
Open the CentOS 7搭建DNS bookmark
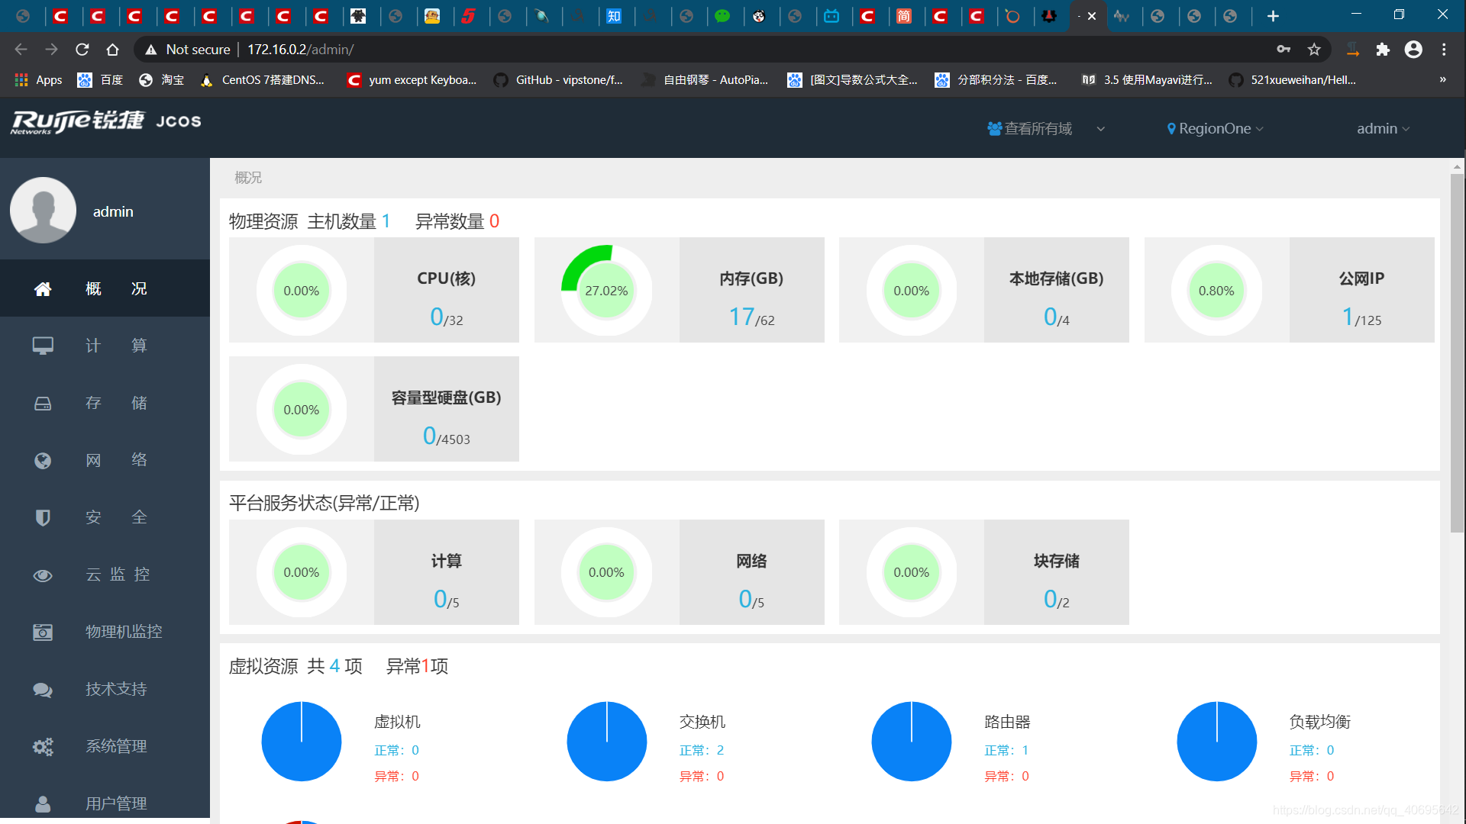[262, 80]
